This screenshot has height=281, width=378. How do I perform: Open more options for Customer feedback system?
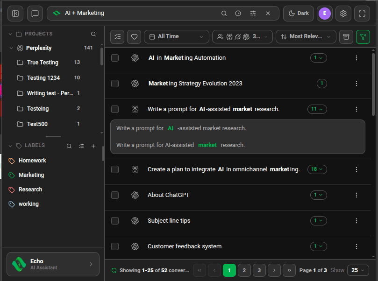357,246
